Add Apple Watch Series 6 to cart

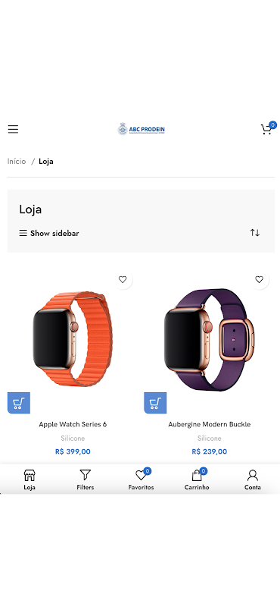pyautogui.click(x=18, y=403)
